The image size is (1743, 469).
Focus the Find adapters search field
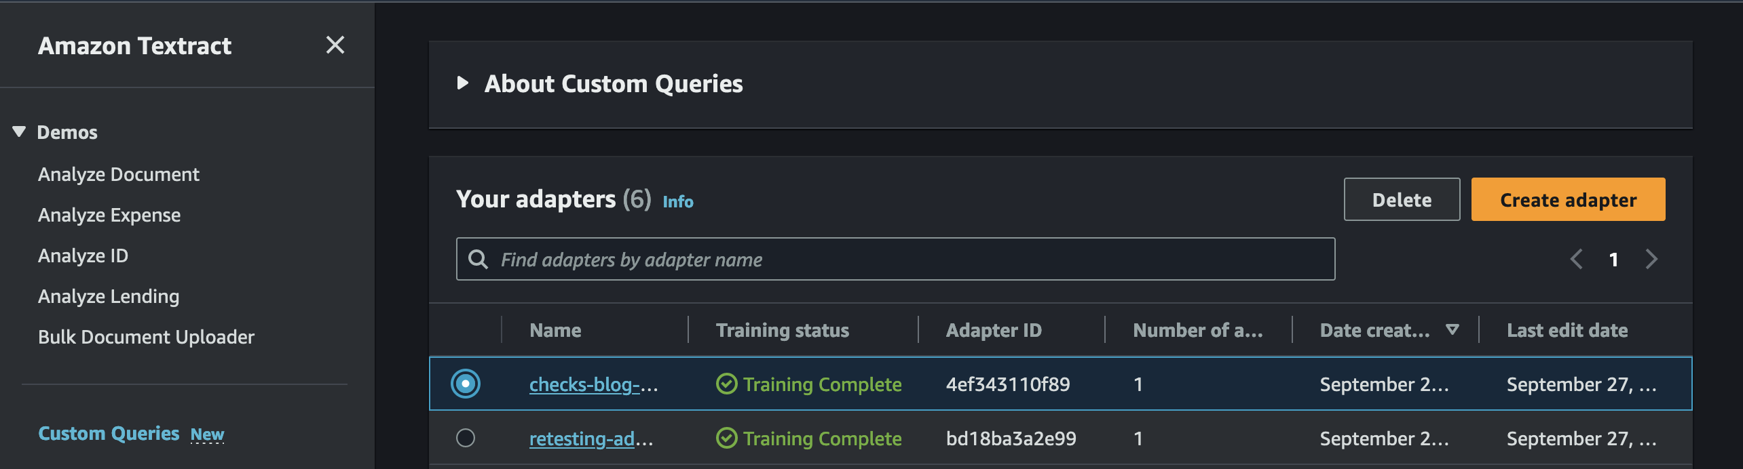point(895,259)
